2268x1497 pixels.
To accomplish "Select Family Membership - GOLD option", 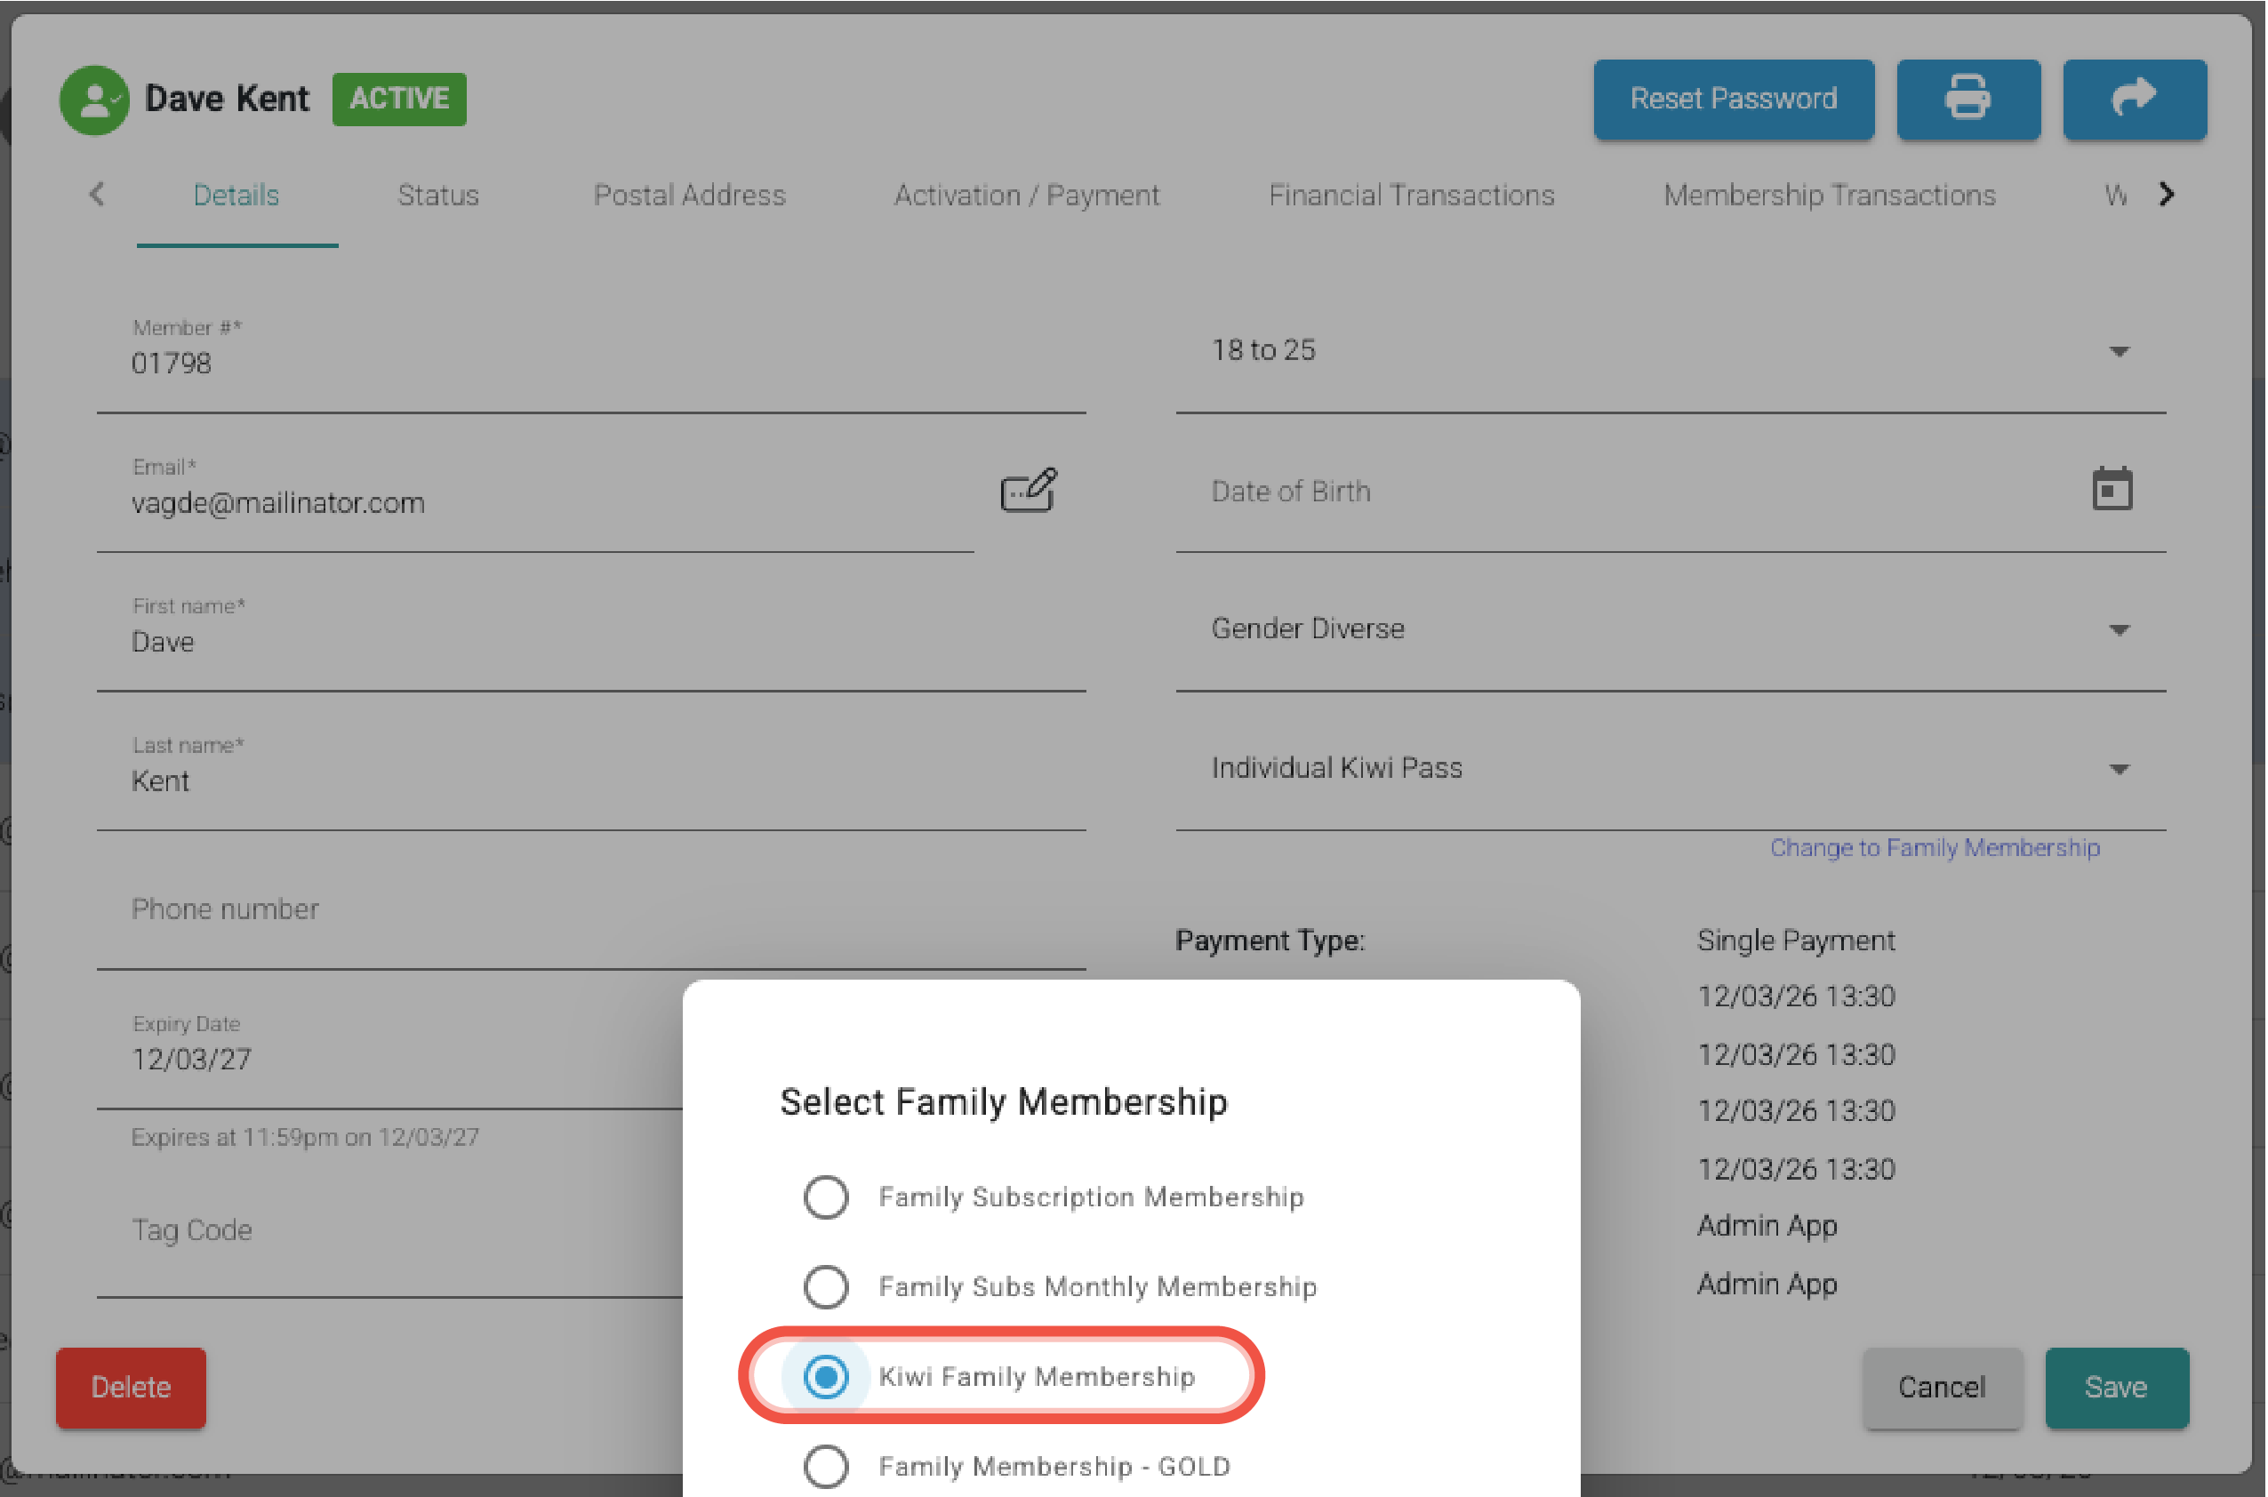I will pos(826,1467).
